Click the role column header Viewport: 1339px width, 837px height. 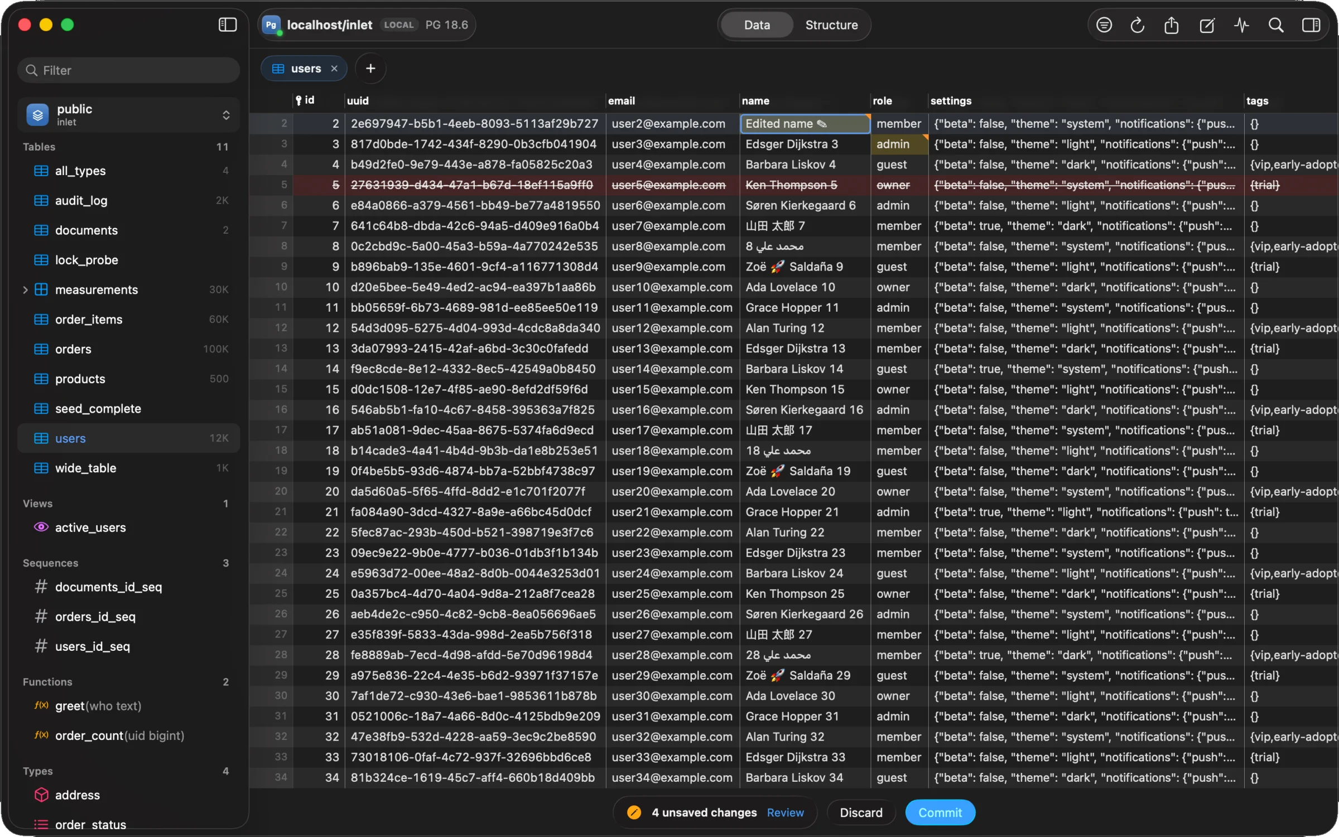pyautogui.click(x=899, y=100)
